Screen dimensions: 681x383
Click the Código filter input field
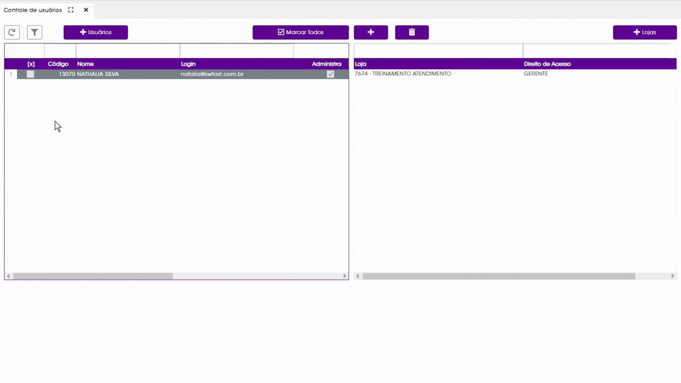tap(60, 51)
